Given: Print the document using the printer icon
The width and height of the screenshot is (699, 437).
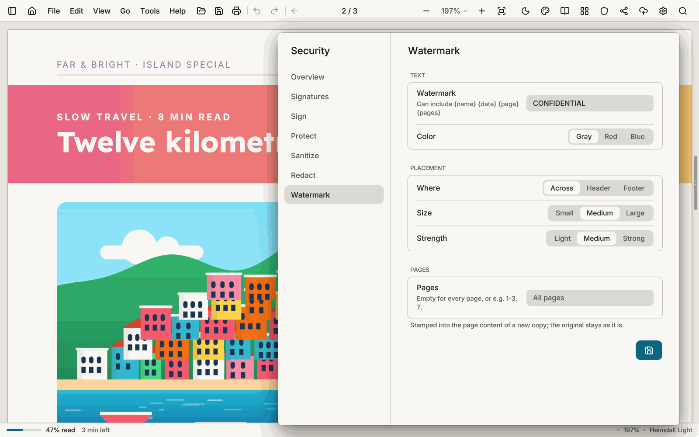Looking at the screenshot, I should pos(236,11).
